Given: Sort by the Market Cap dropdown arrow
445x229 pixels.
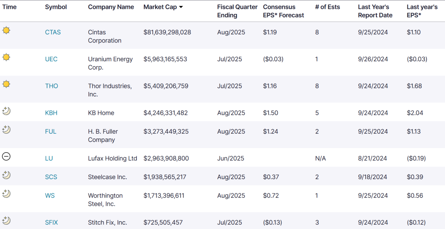Looking at the screenshot, I should (181, 7).
